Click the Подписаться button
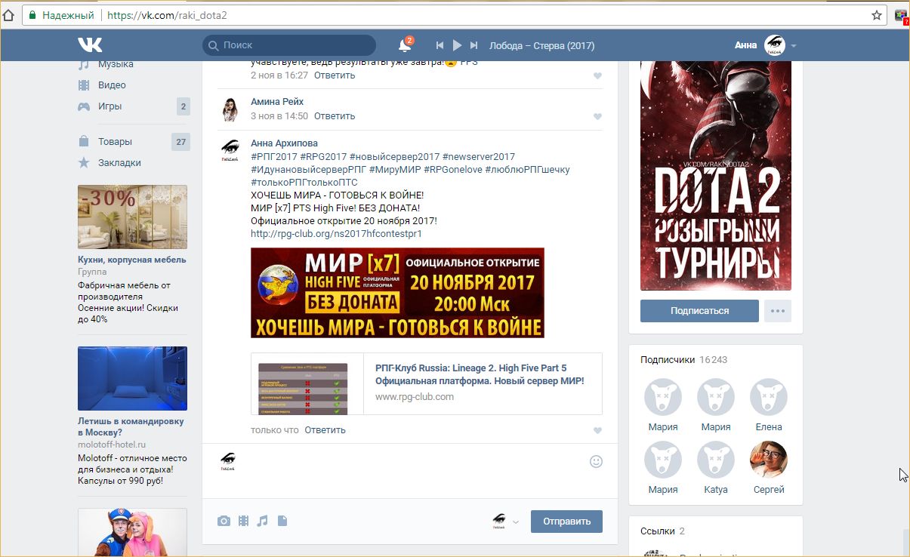 pyautogui.click(x=699, y=311)
